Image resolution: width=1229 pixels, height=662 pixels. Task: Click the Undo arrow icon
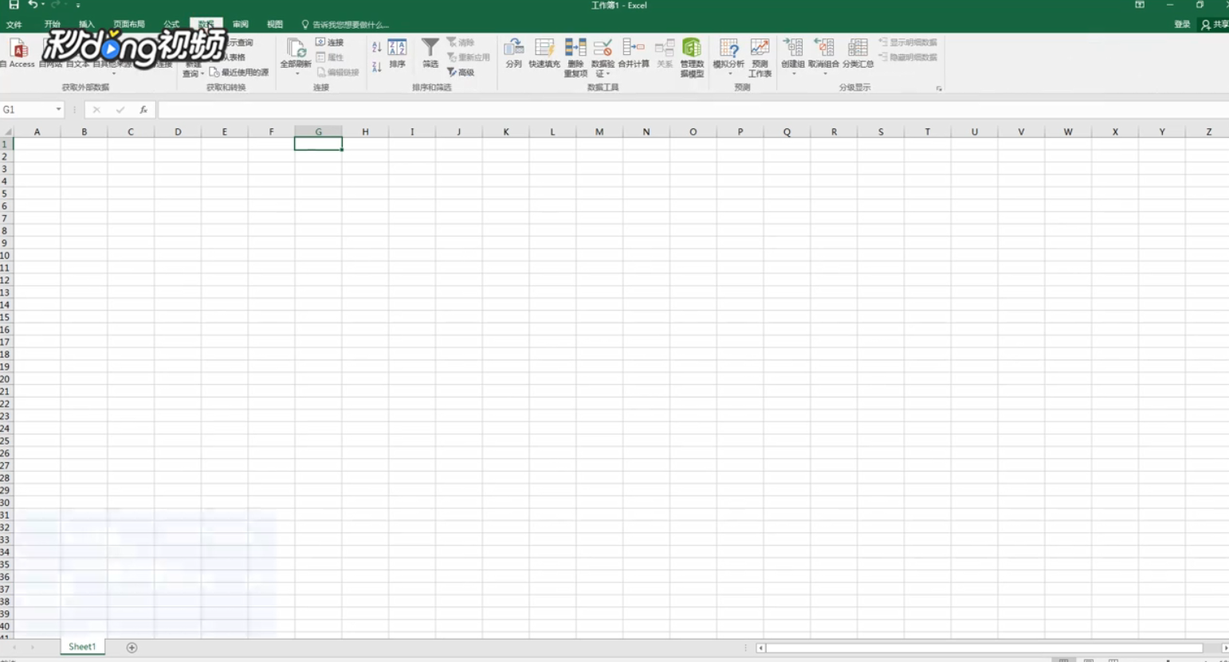coord(32,5)
